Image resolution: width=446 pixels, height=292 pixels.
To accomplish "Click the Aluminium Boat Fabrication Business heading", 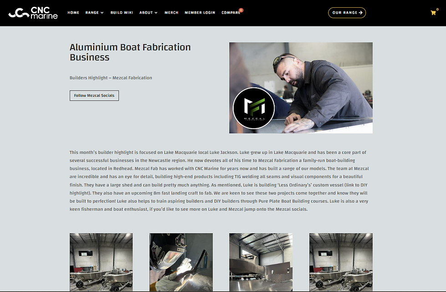I will tap(130, 52).
